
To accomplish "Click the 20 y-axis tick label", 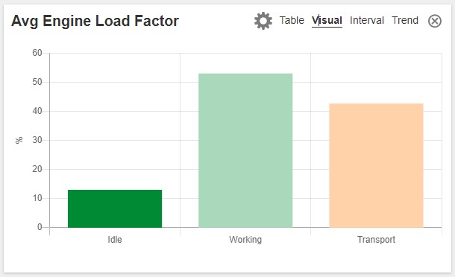I will tap(37, 169).
